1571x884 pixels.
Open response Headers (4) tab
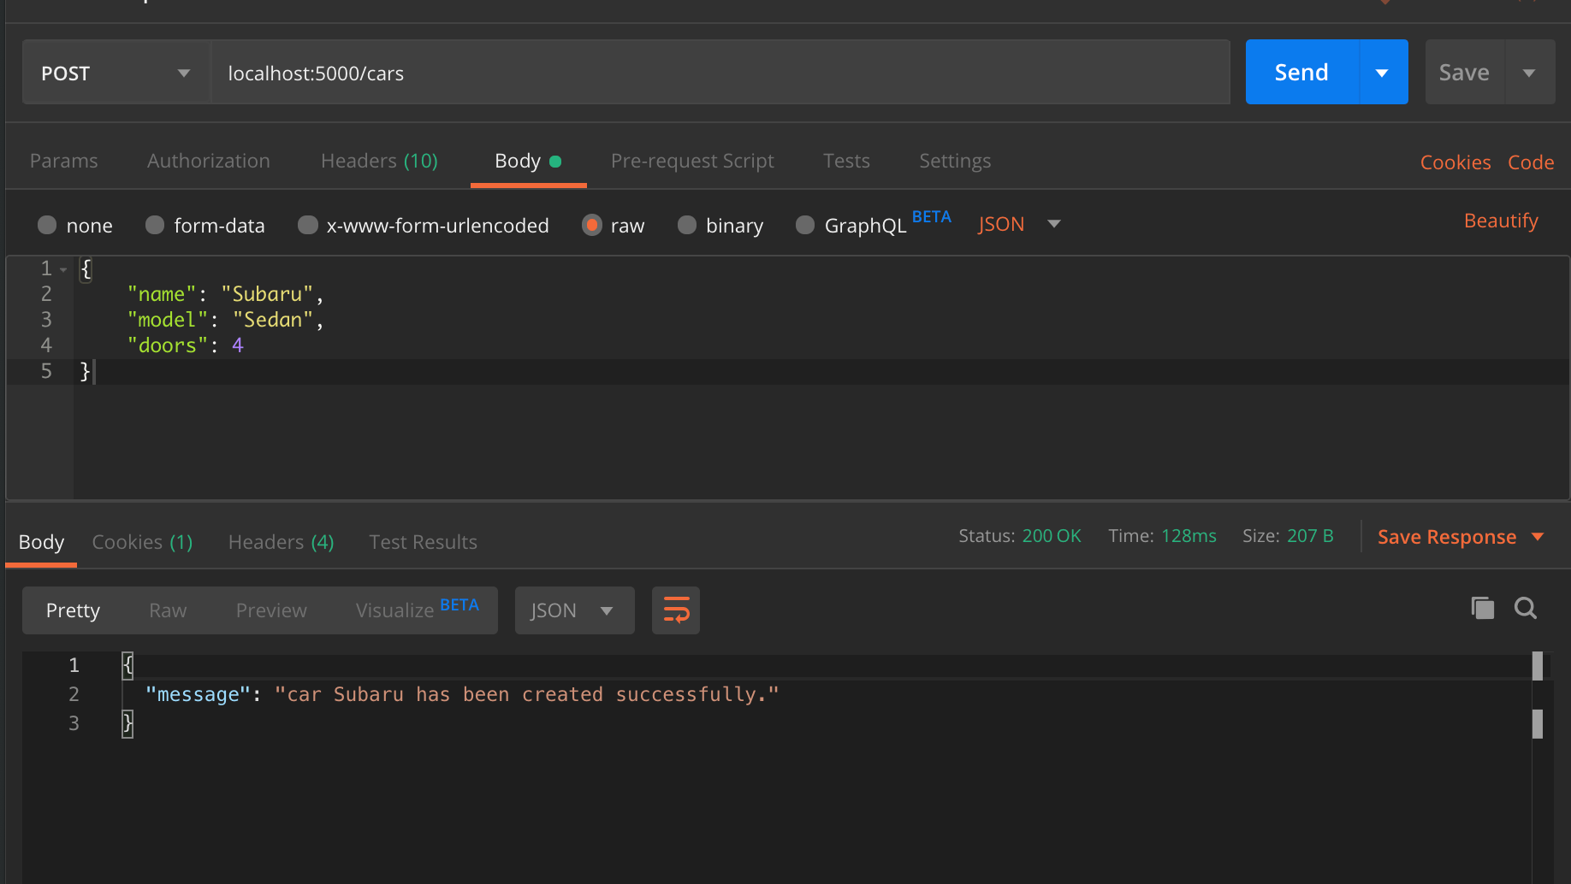point(281,541)
